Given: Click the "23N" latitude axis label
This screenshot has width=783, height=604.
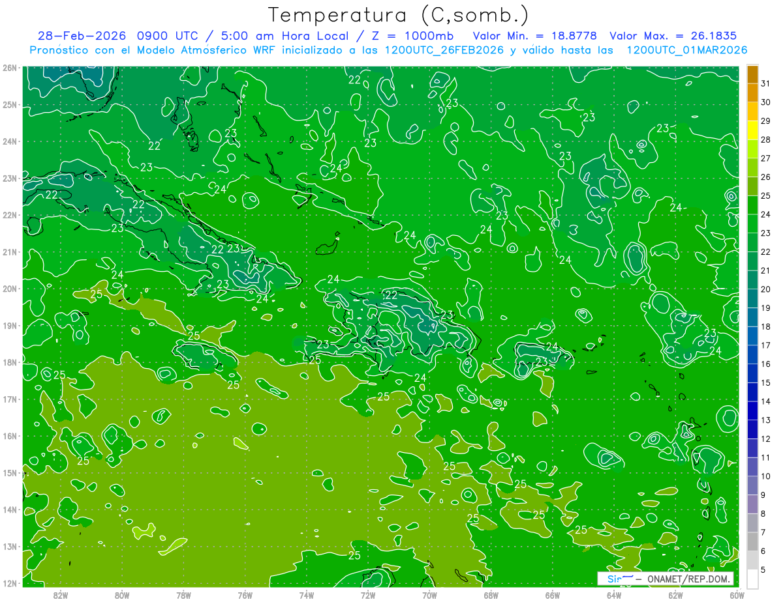Looking at the screenshot, I should (x=10, y=178).
